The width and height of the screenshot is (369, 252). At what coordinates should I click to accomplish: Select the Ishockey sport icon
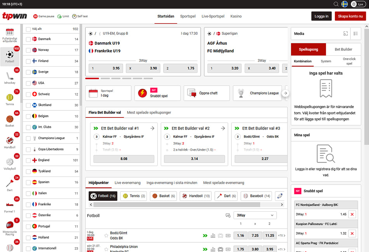[x=10, y=78]
